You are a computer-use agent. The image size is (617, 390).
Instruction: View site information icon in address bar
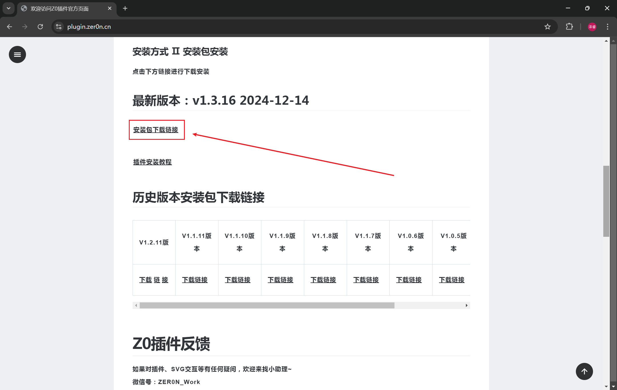pyautogui.click(x=59, y=27)
